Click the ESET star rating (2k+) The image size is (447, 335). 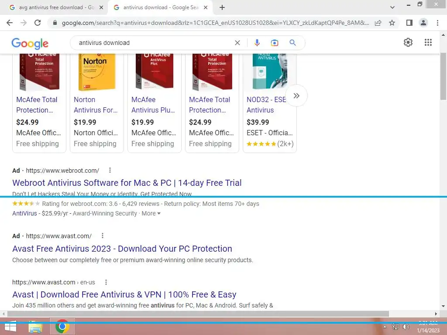[x=270, y=144]
